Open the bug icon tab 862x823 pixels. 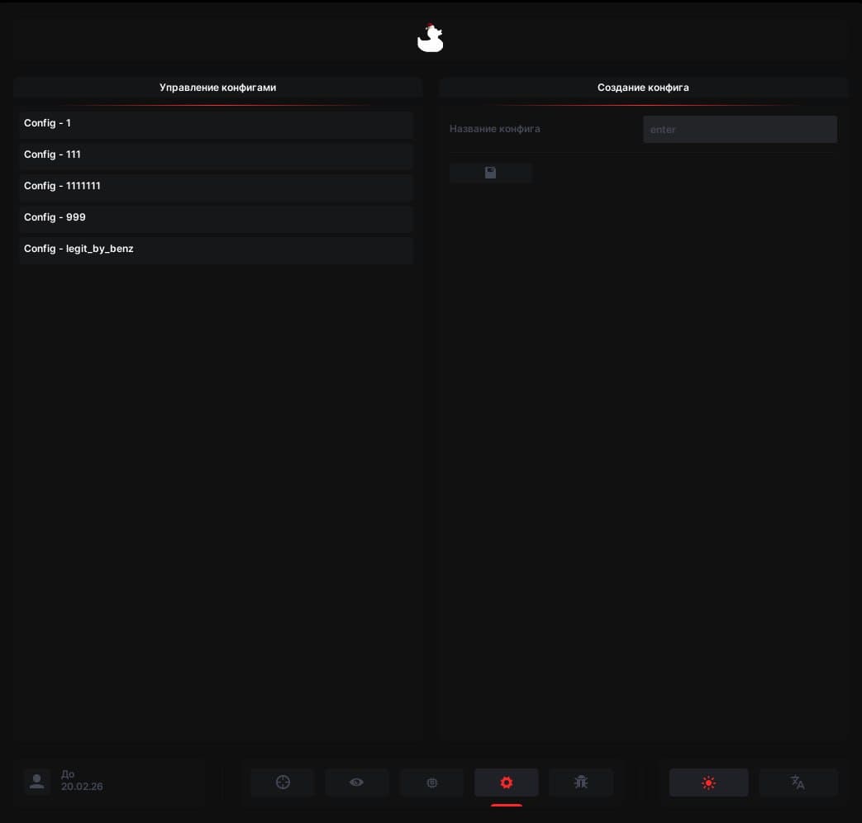581,782
